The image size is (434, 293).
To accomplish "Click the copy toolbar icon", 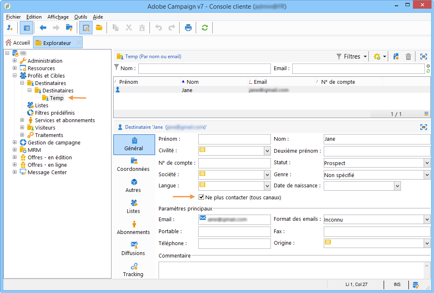I will 116,28.
